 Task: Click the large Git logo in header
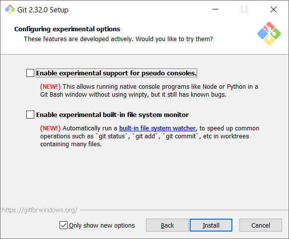pos(269,34)
